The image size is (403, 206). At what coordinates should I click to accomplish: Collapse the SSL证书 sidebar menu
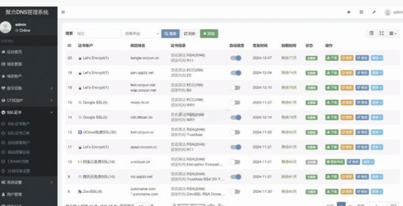(28, 112)
